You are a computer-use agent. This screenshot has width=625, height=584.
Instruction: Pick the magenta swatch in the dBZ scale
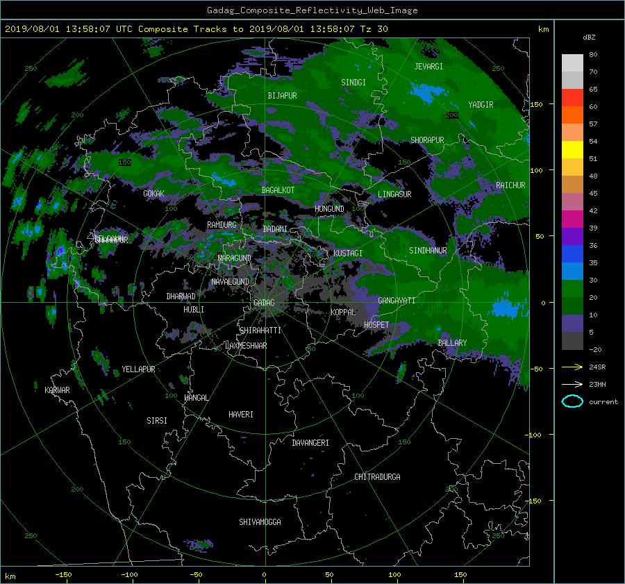pyautogui.click(x=572, y=219)
